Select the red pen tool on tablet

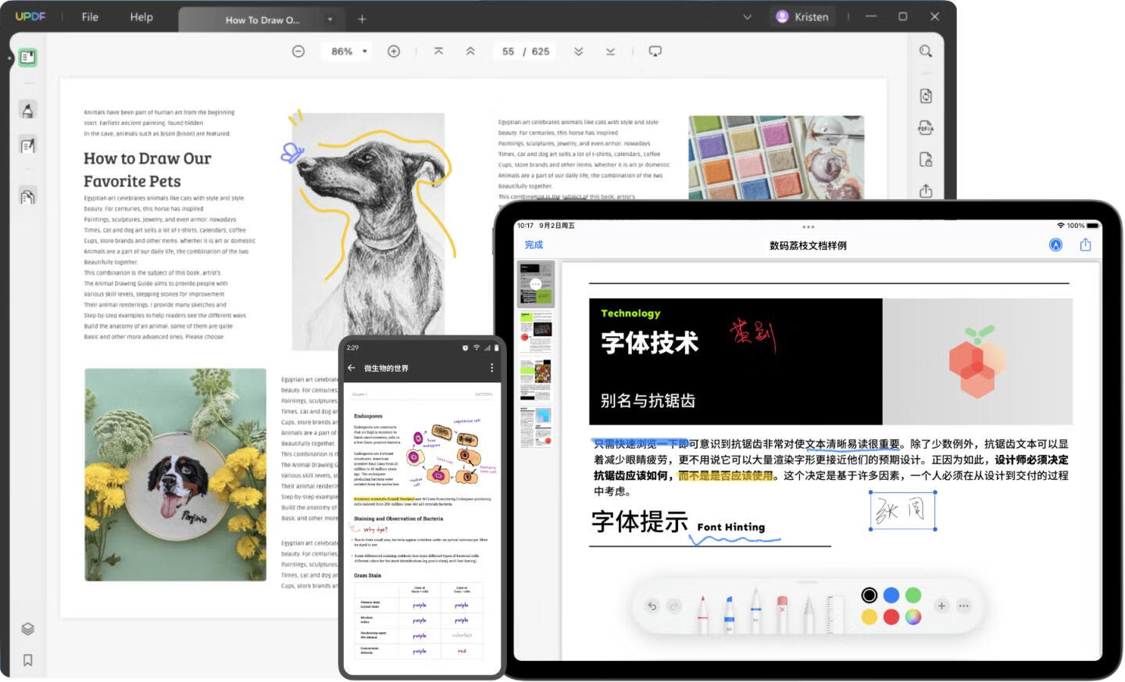point(702,613)
